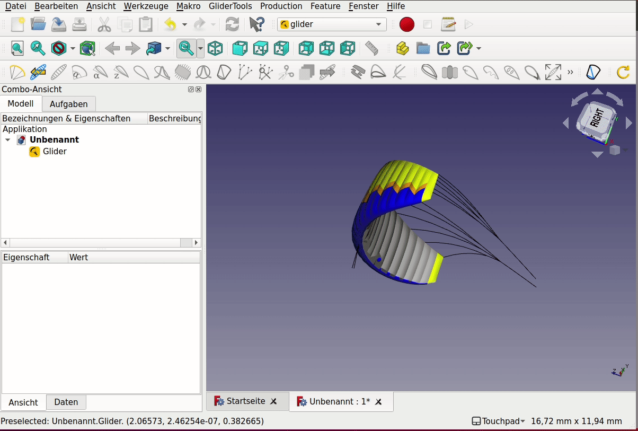Click the yellow reload arrow icon

coord(623,72)
